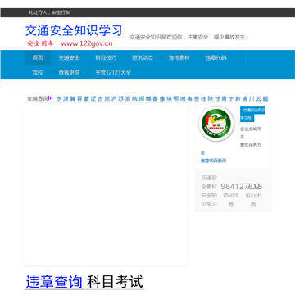
Task: Select plate prefix 陕
Action: click(x=211, y=98)
